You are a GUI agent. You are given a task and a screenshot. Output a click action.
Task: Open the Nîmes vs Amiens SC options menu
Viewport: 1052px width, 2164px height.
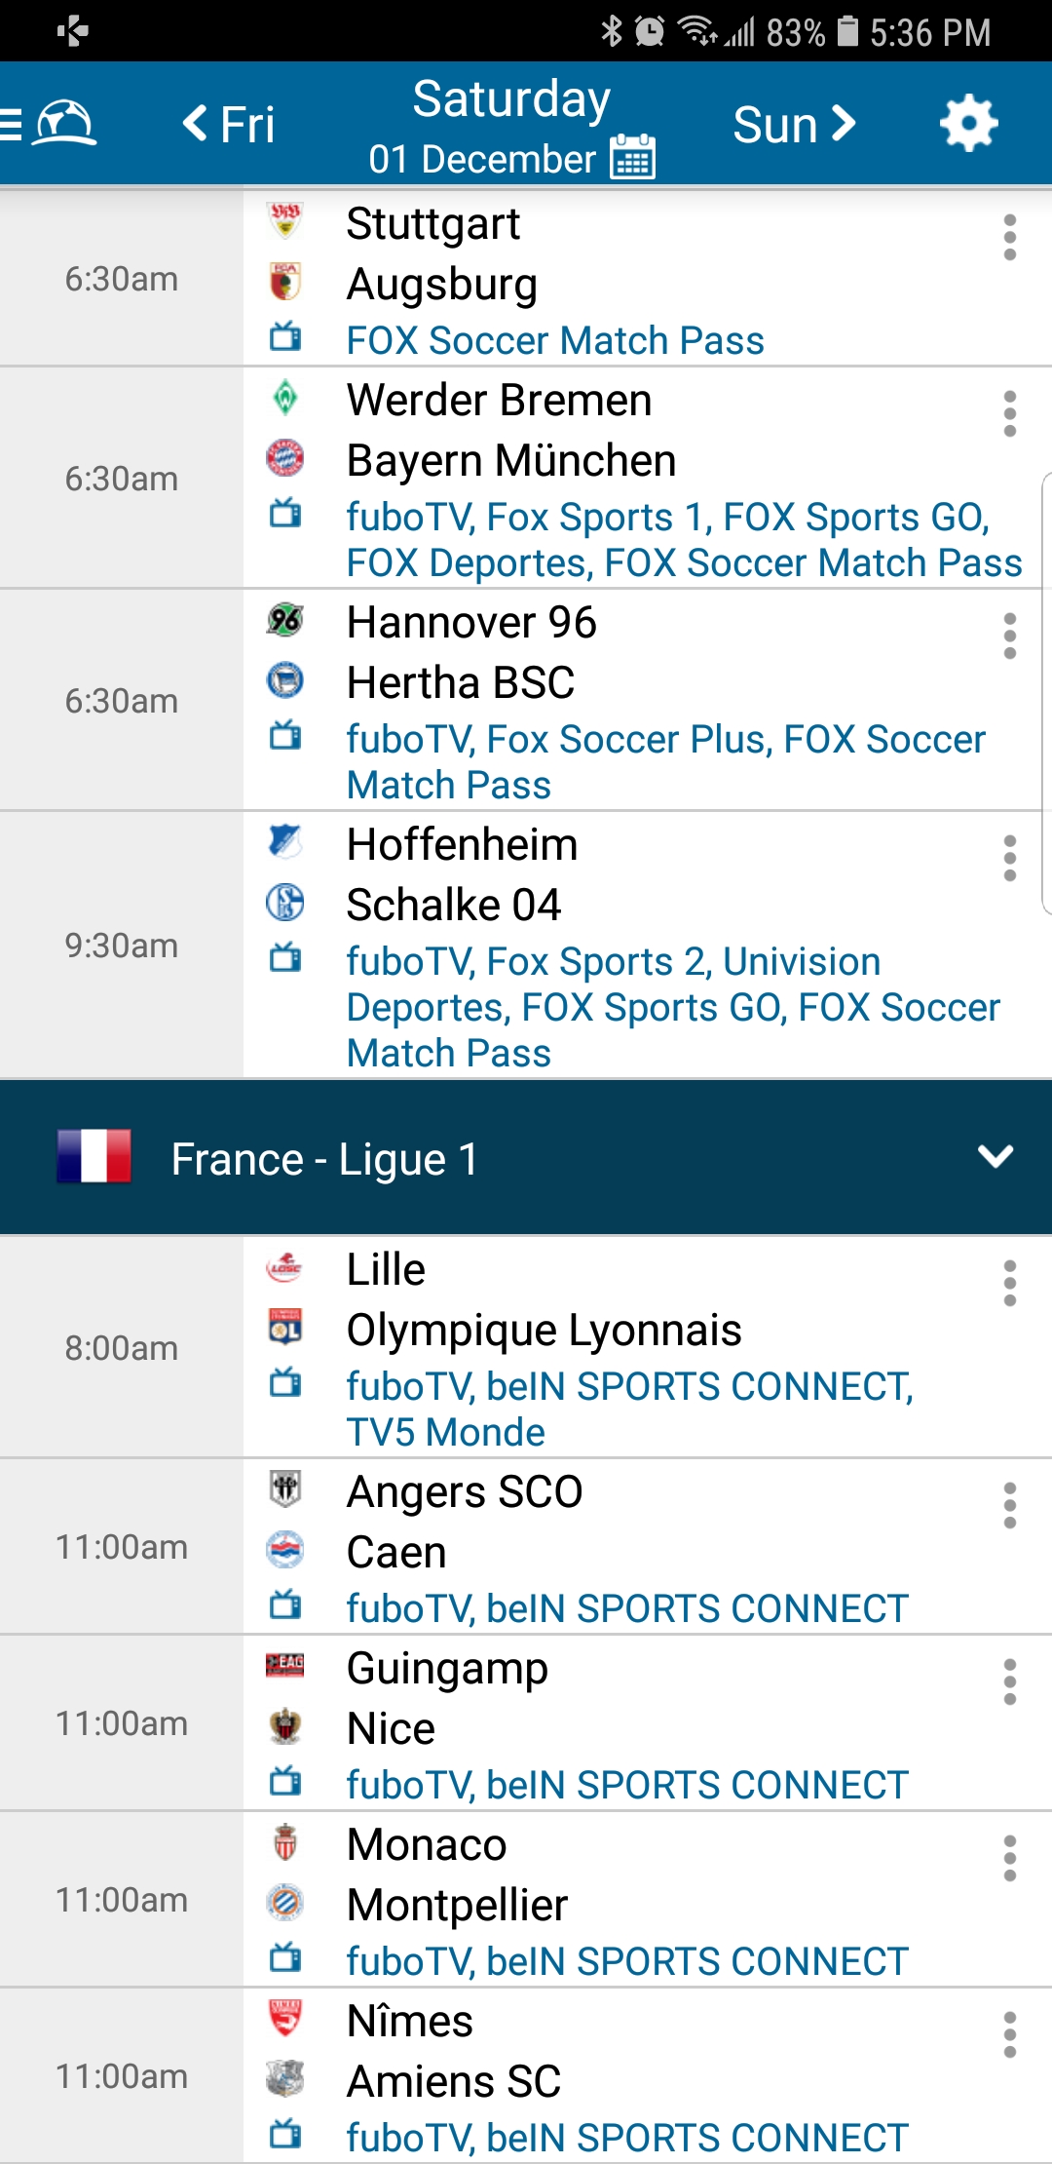(x=1009, y=2035)
